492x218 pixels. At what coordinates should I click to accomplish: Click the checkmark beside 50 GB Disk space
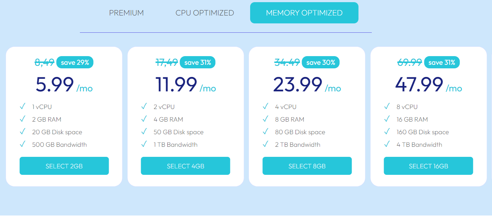pos(144,131)
